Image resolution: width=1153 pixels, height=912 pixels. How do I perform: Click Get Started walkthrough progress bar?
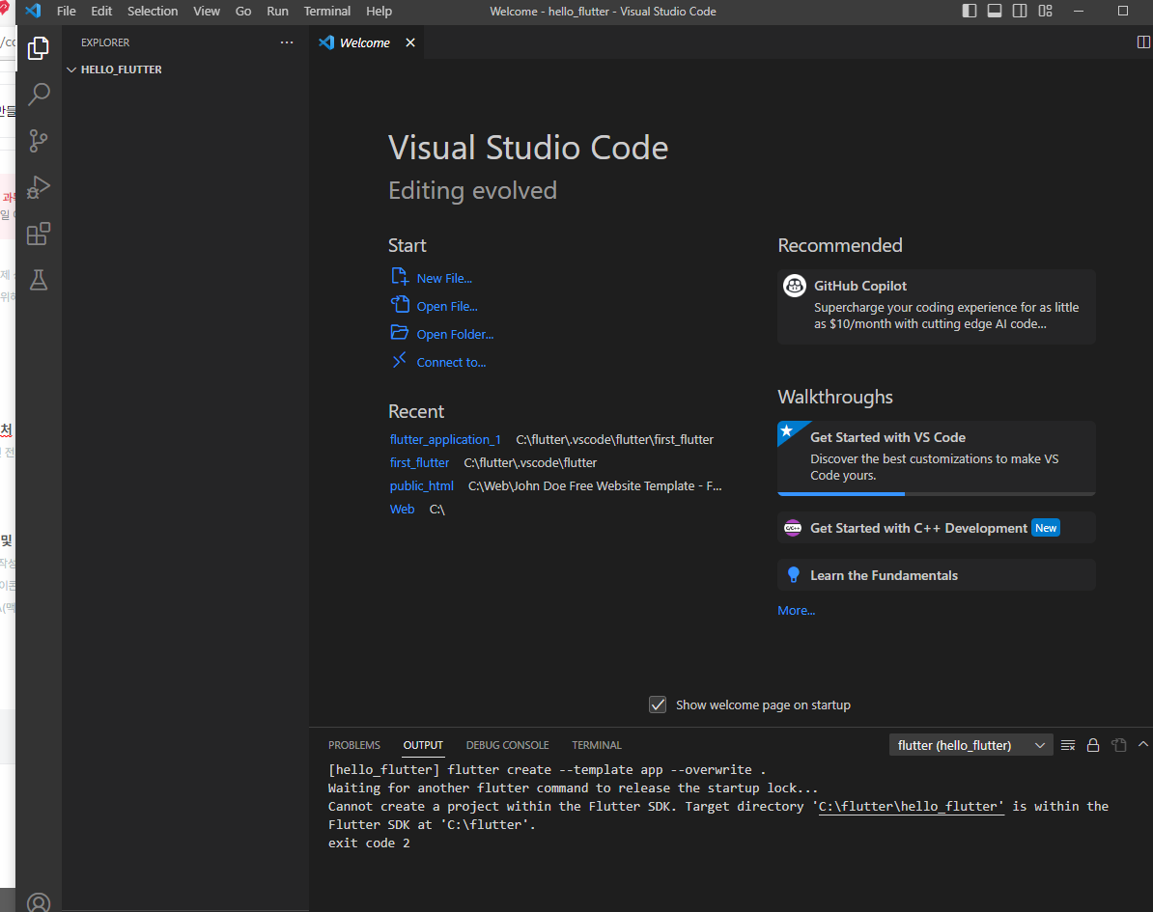point(936,494)
